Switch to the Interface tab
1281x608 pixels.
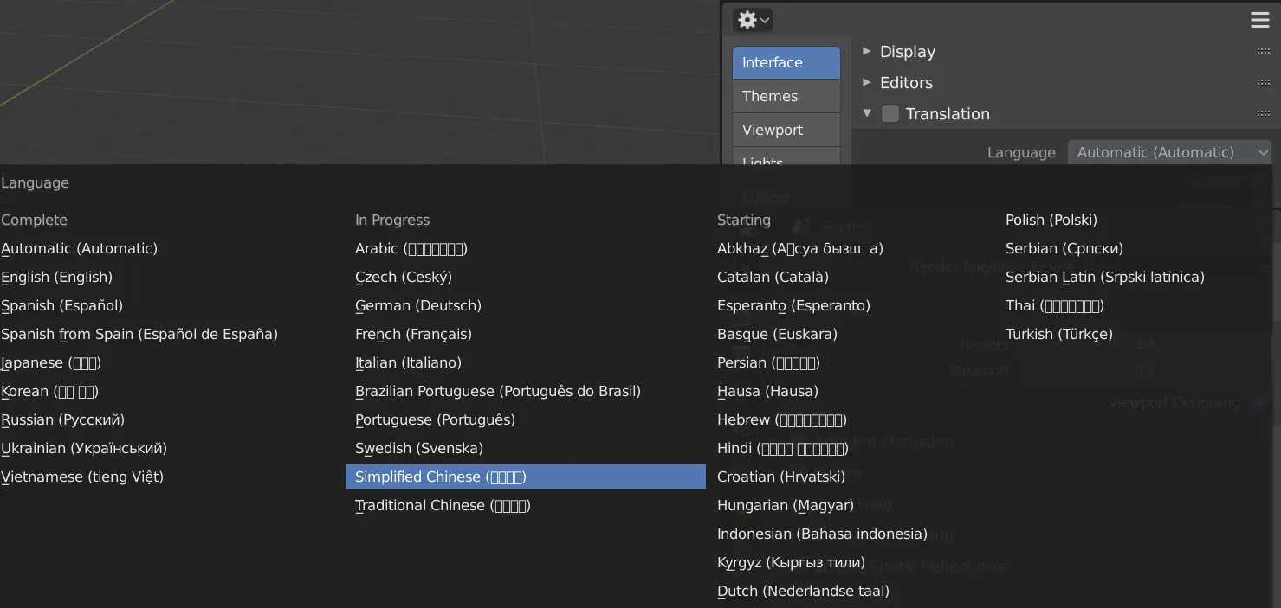[x=786, y=62]
